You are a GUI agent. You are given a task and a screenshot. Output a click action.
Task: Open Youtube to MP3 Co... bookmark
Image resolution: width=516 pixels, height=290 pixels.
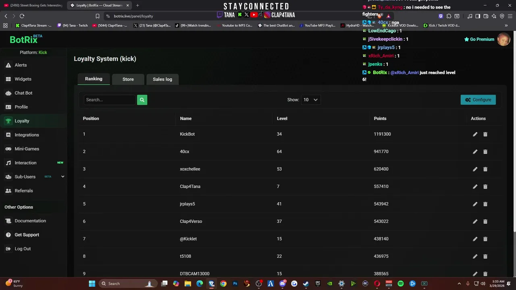click(x=234, y=25)
